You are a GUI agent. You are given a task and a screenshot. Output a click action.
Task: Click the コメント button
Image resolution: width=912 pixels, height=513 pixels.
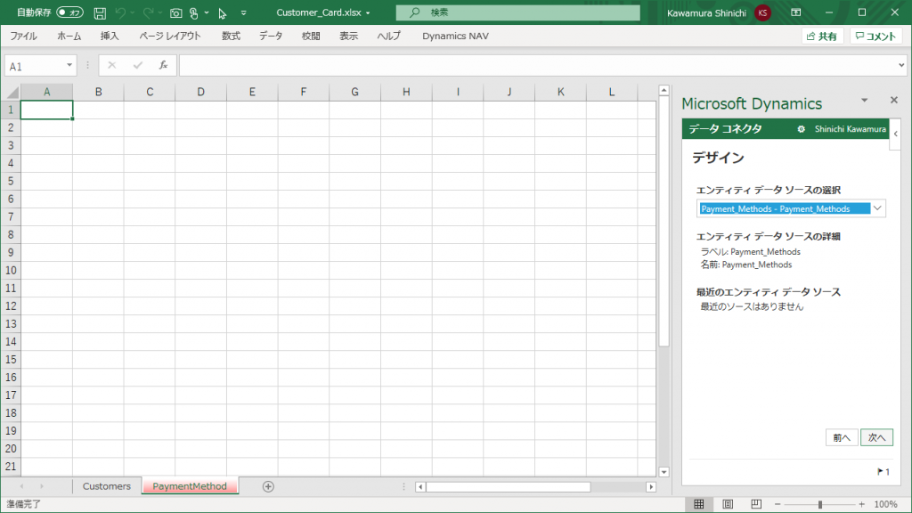876,36
